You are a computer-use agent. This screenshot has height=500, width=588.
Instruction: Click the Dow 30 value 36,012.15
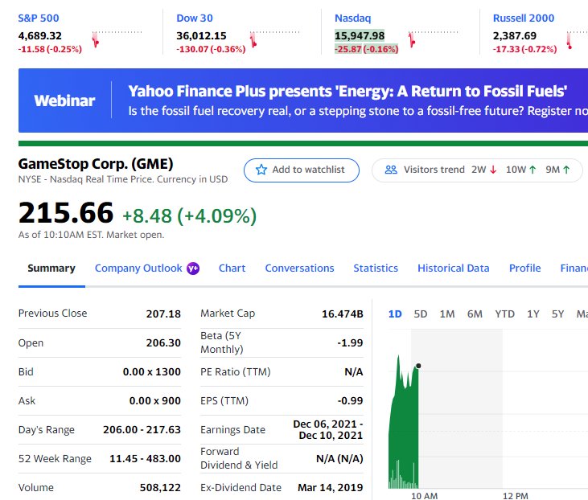201,35
